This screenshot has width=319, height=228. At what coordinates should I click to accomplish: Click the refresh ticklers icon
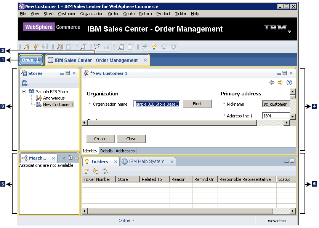pyautogui.click(x=96, y=171)
